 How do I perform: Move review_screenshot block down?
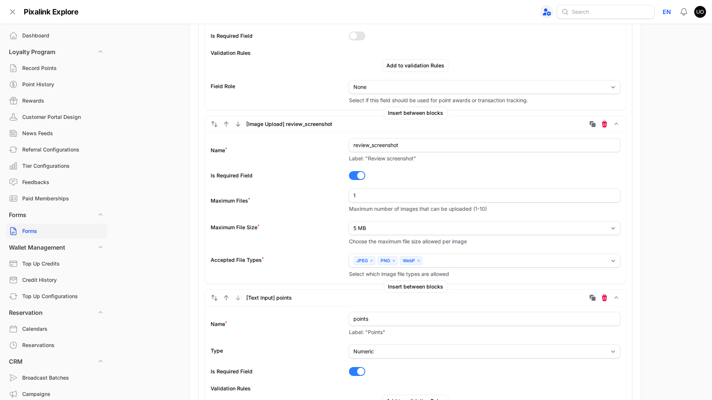tap(238, 124)
